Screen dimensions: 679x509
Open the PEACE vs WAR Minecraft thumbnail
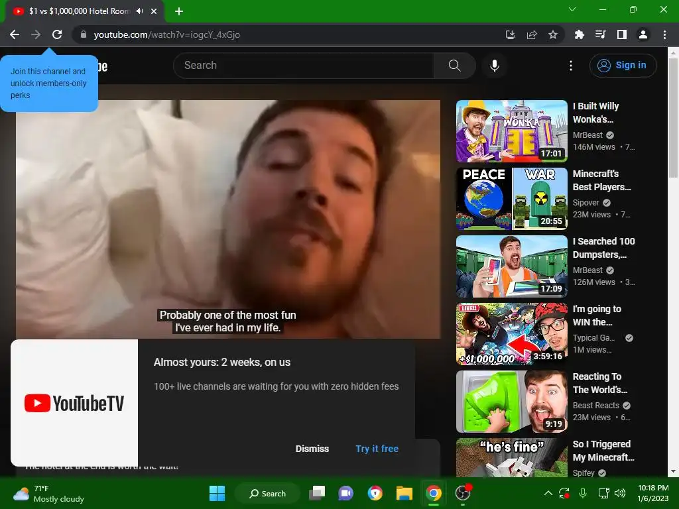512,199
